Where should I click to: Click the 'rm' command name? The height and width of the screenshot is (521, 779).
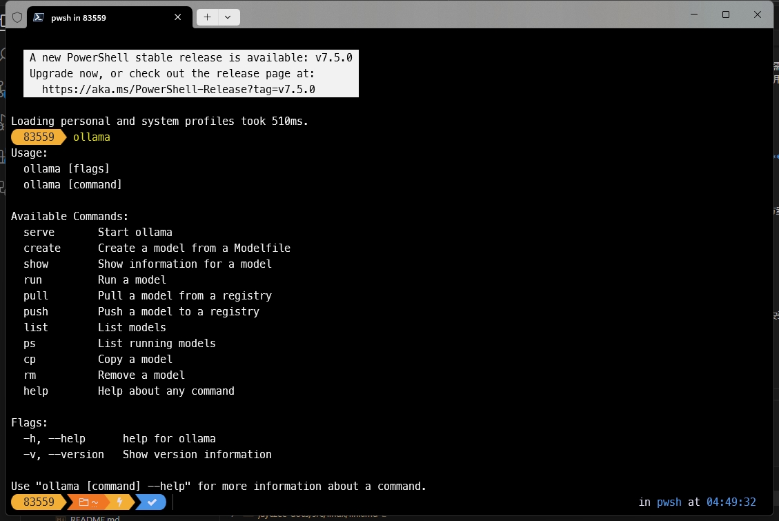tap(29, 375)
